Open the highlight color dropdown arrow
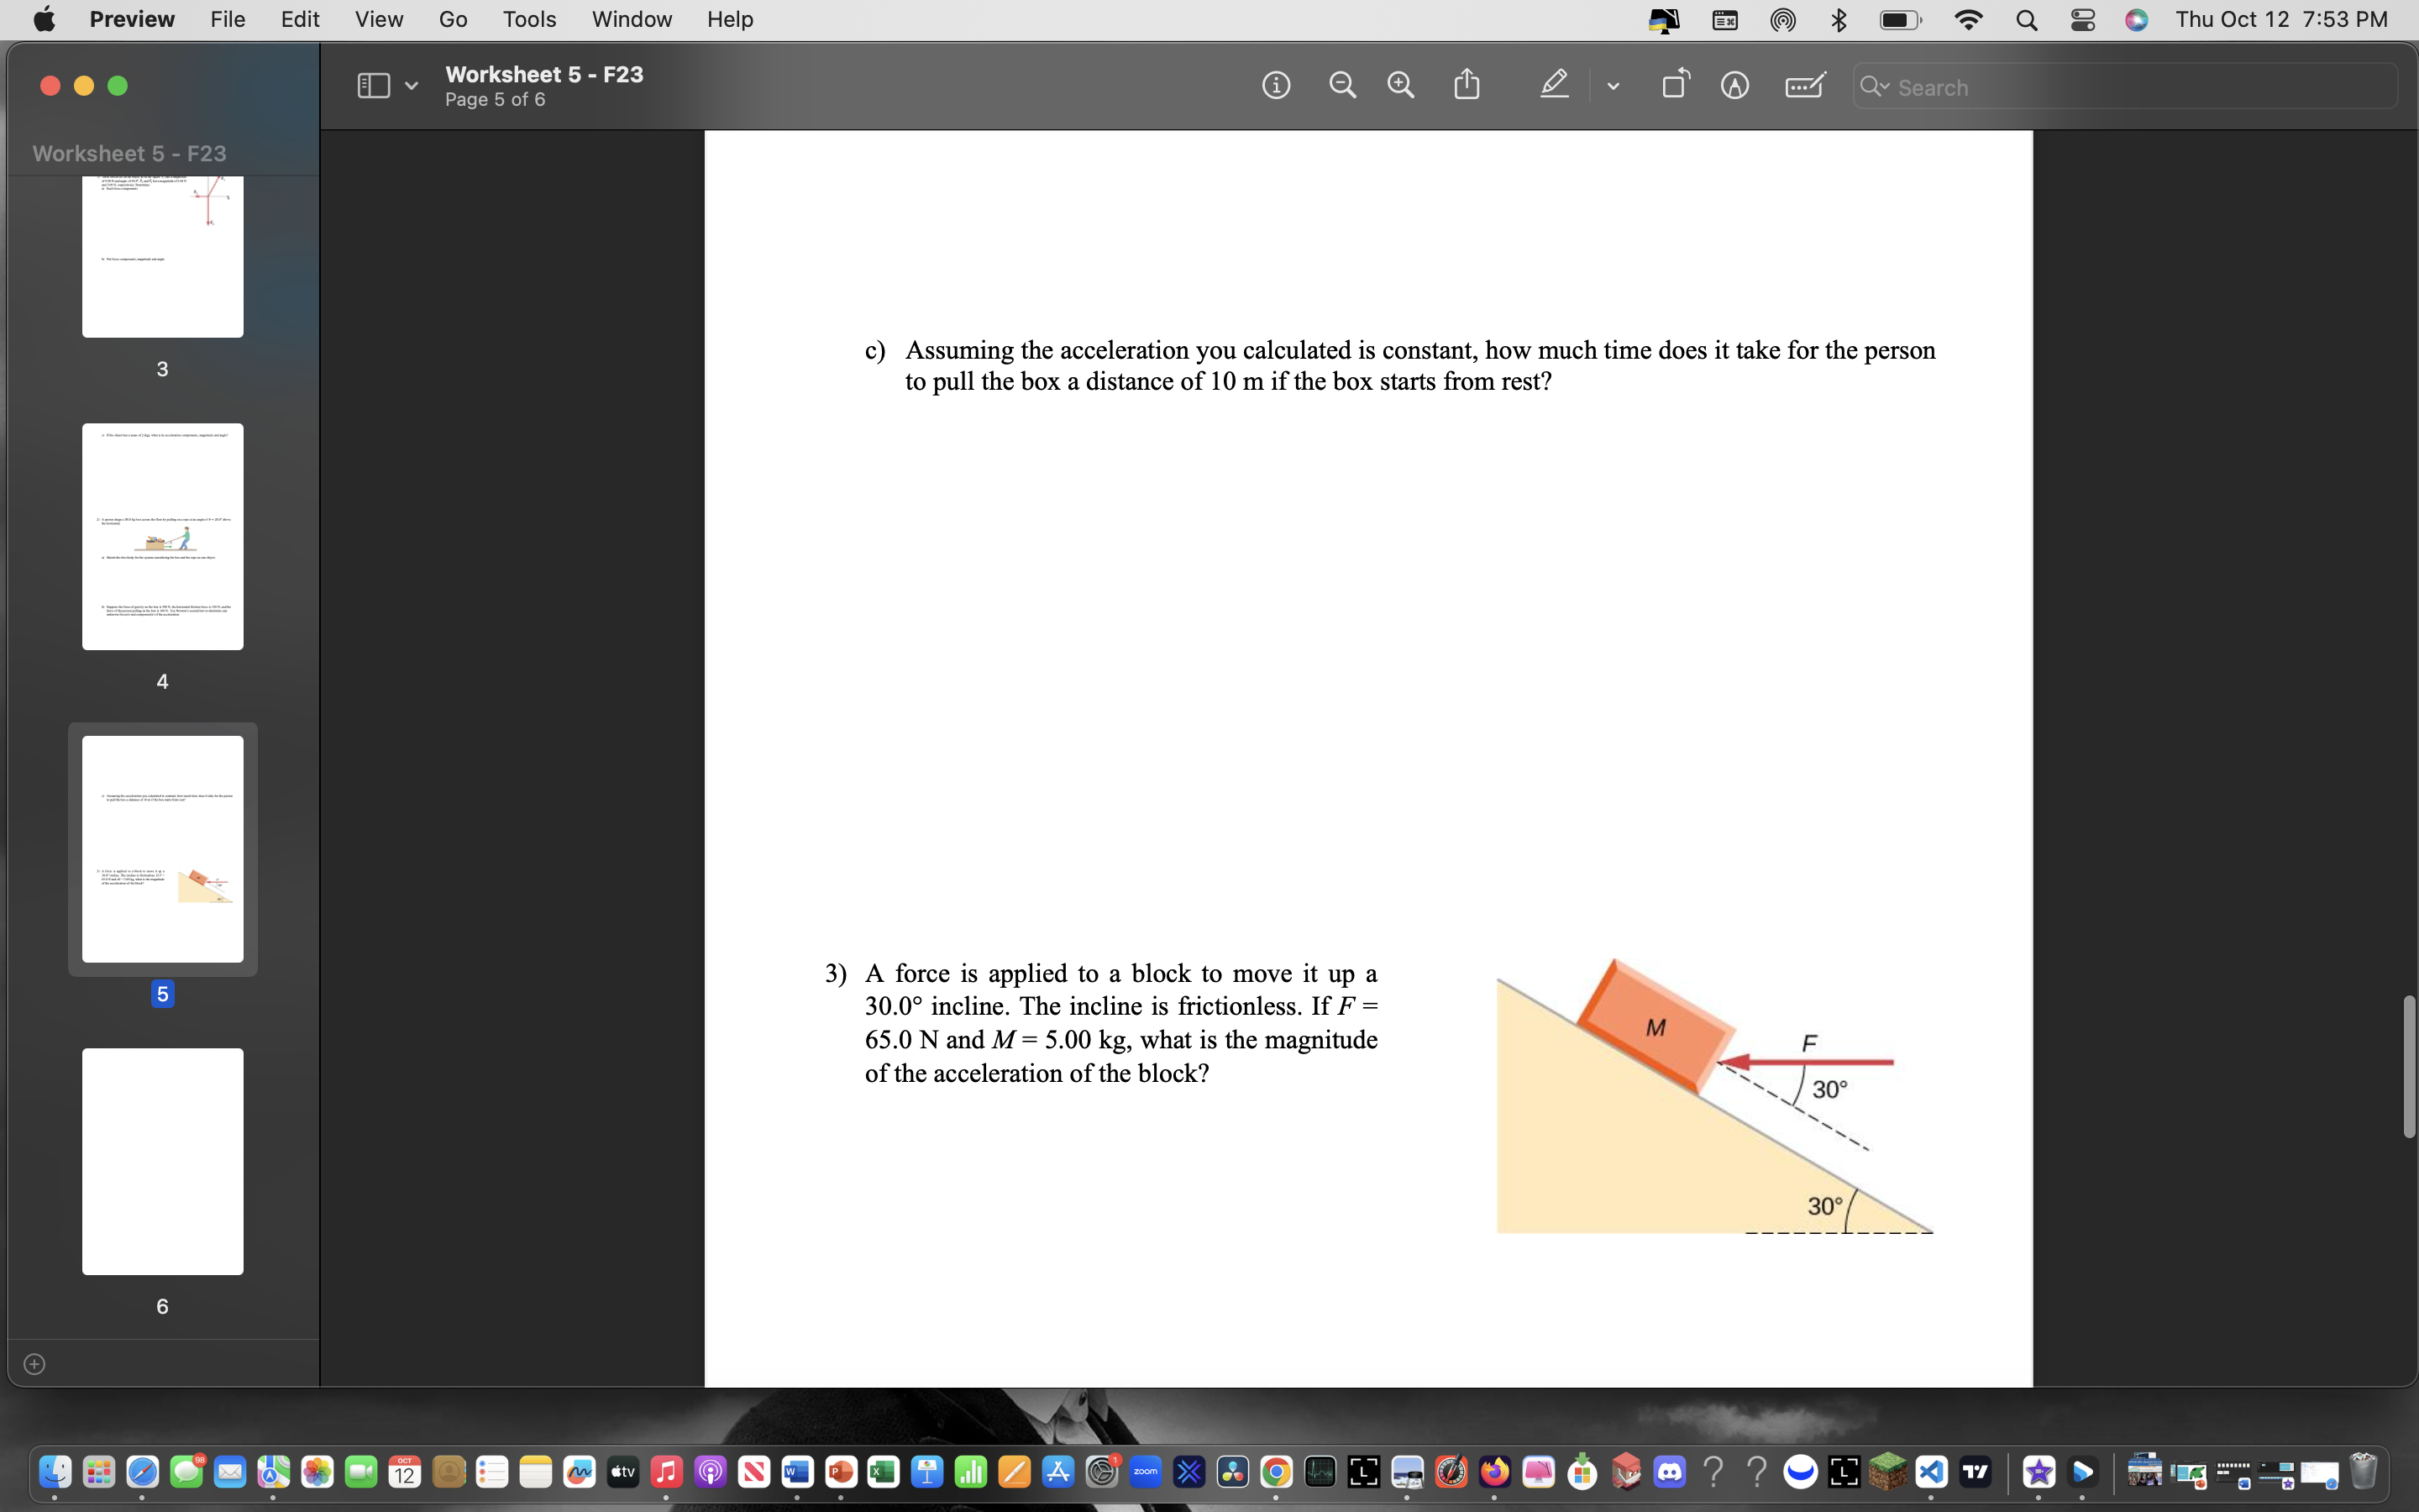2419x1512 pixels. (x=1613, y=87)
